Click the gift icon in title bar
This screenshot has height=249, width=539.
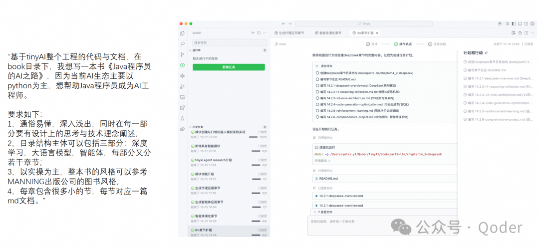(x=500, y=24)
